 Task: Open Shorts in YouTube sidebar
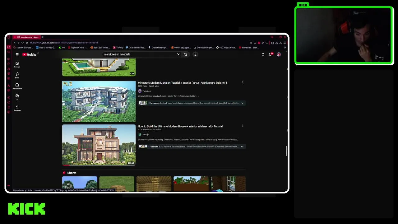(17, 75)
